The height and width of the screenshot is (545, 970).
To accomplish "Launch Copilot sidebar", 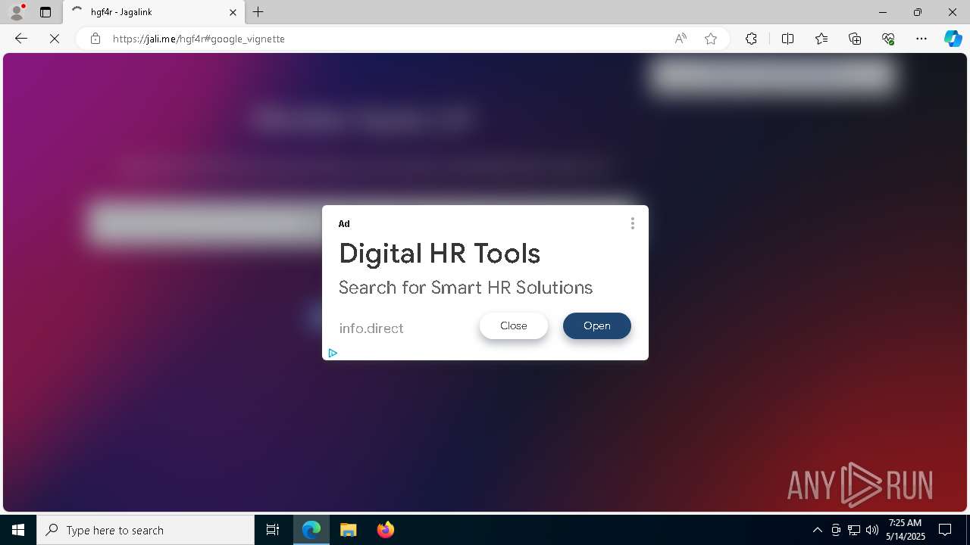I will (953, 39).
